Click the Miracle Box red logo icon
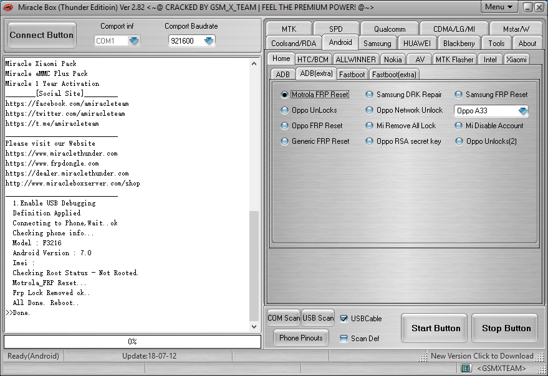Viewport: 548px width, 376px height. [x=7, y=7]
